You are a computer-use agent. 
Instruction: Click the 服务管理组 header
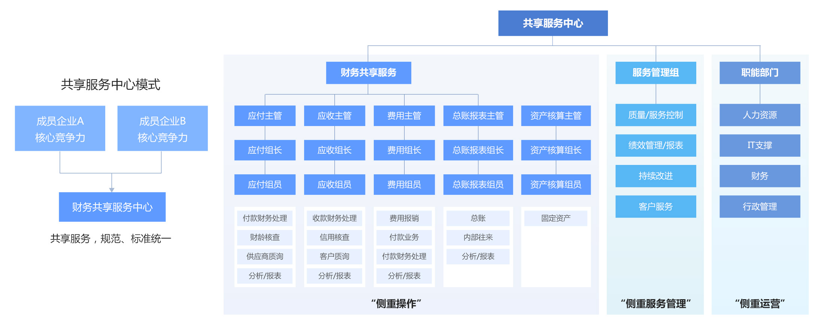(x=655, y=73)
